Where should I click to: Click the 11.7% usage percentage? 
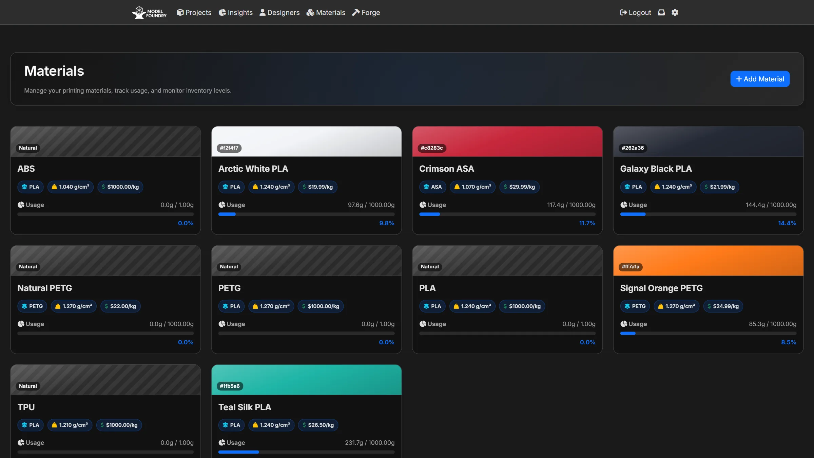click(x=587, y=223)
